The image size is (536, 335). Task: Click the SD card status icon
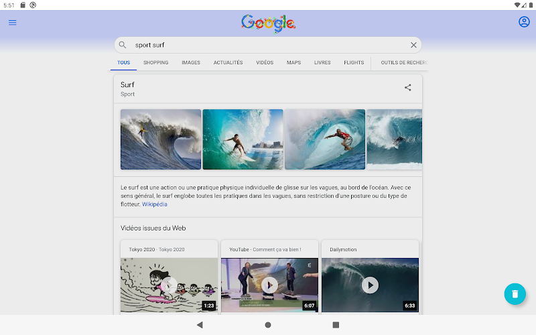23,5
